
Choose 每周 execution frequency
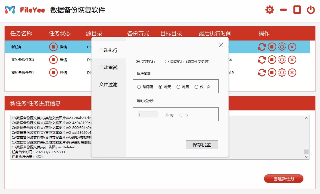[x=178, y=86]
